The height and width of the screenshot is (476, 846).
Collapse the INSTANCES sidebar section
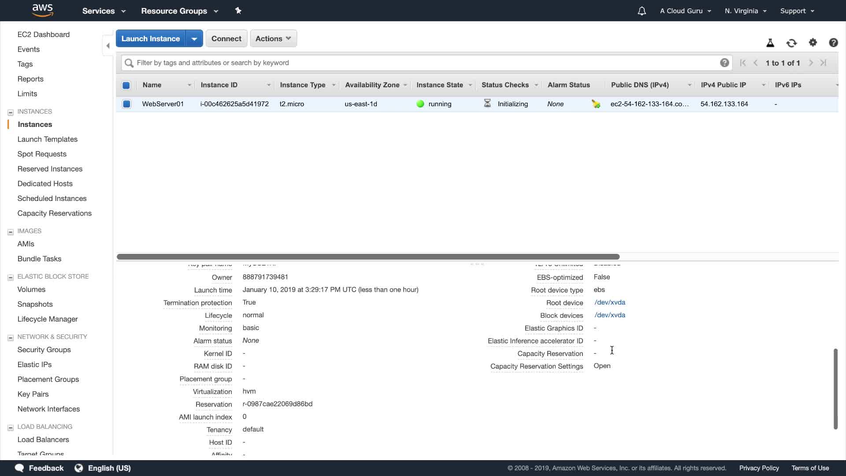click(11, 112)
